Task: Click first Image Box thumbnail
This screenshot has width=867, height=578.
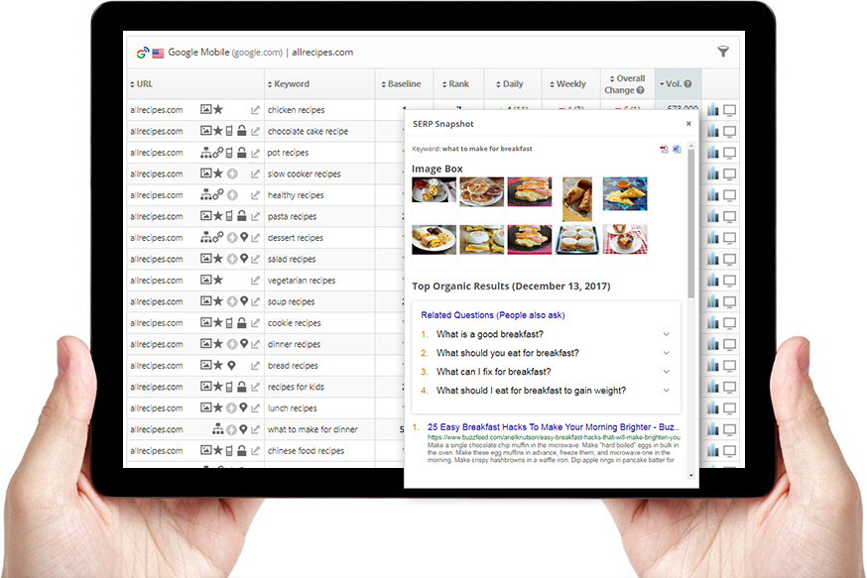Action: pos(434,191)
